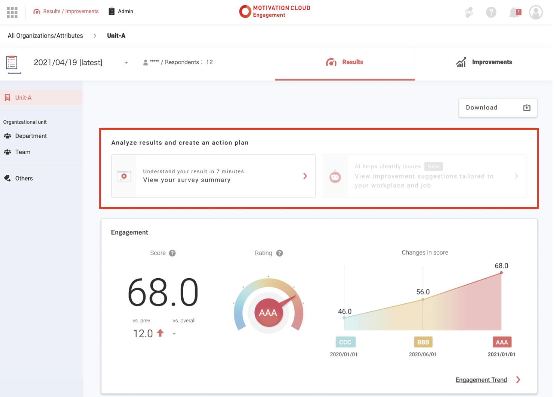This screenshot has width=554, height=397.
Task: Click the Download button
Action: click(498, 108)
